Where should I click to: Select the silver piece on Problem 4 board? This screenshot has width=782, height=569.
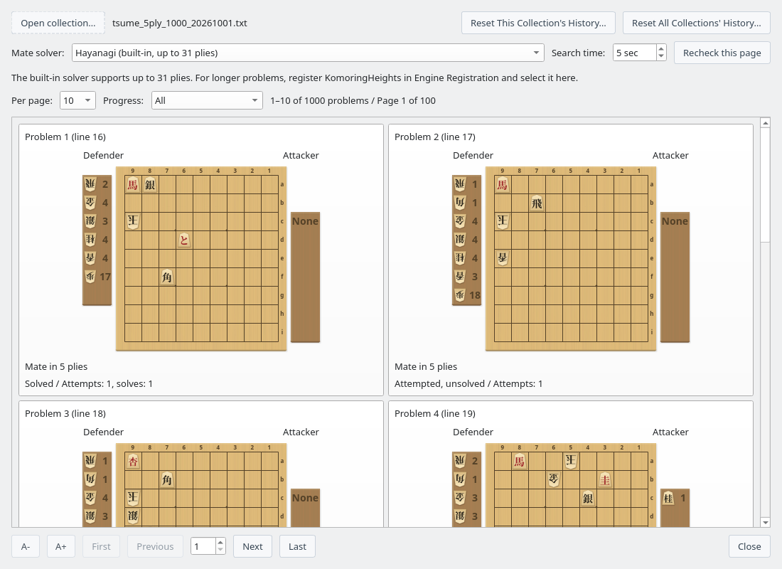[588, 498]
